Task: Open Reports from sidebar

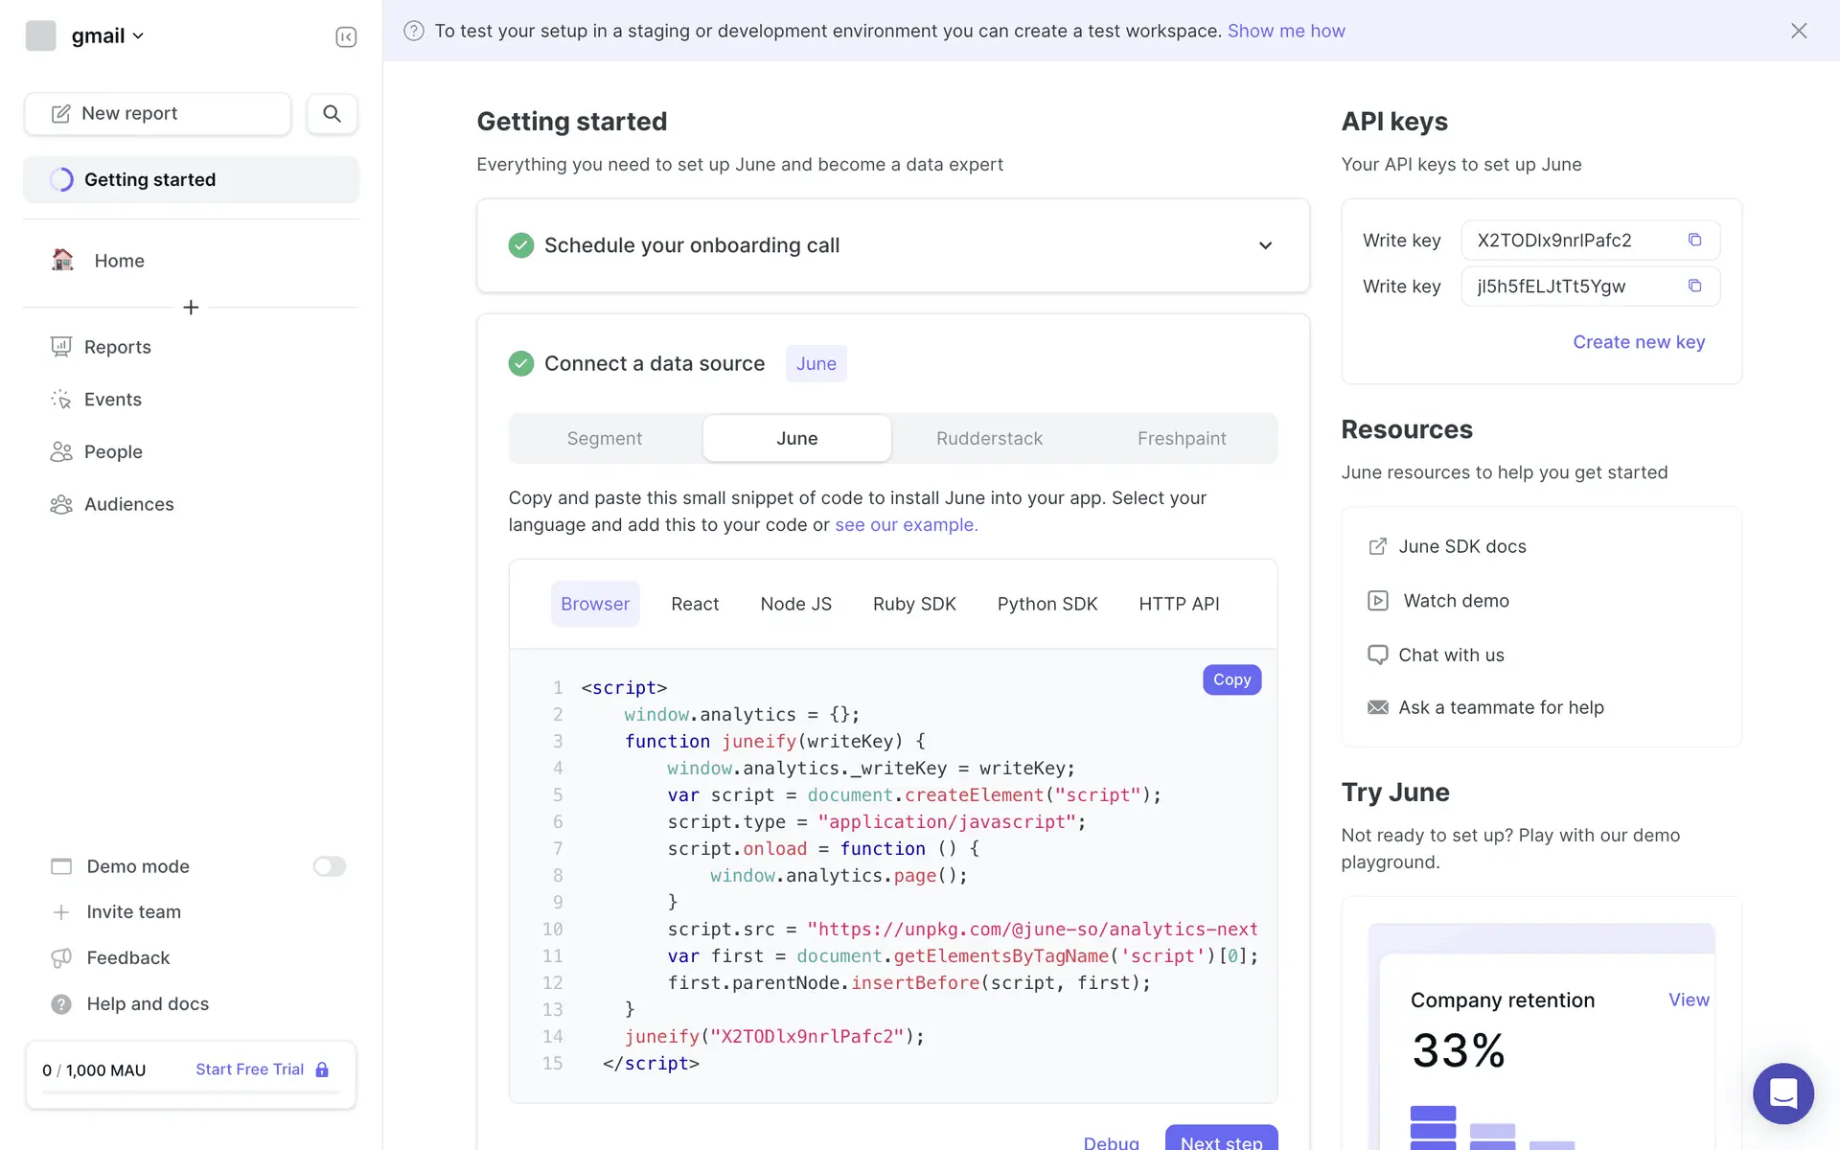Action: [x=117, y=347]
